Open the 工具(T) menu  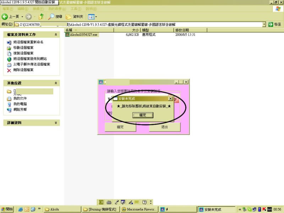[76, 9]
